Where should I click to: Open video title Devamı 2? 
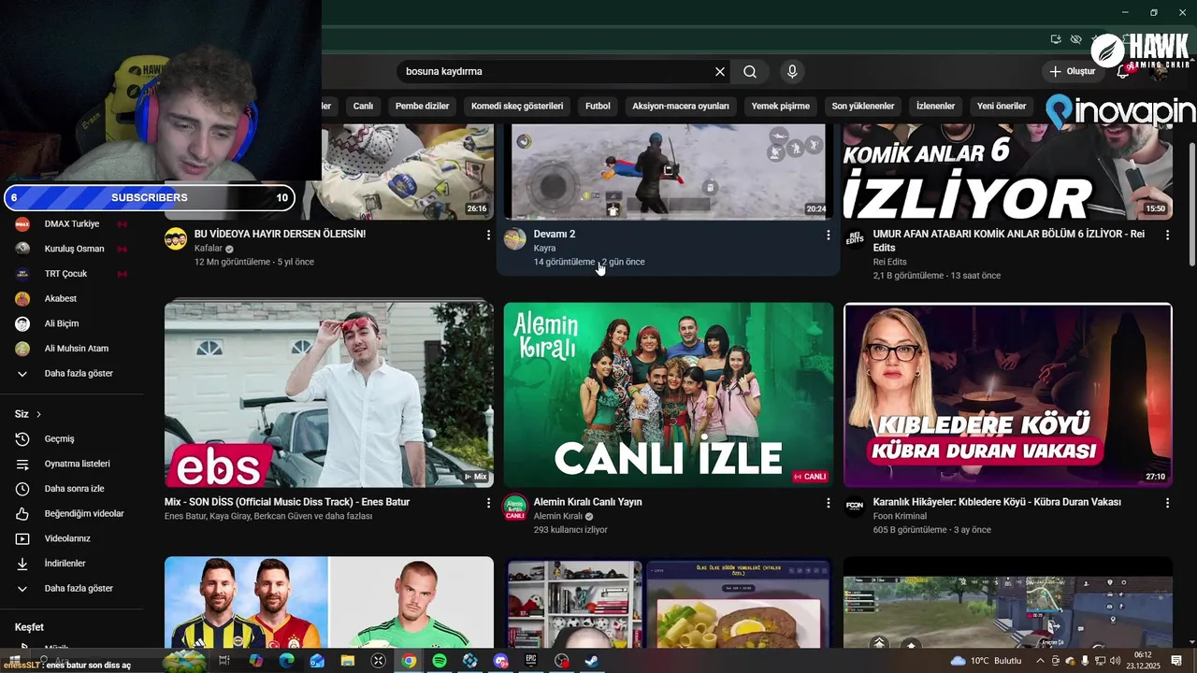555,234
